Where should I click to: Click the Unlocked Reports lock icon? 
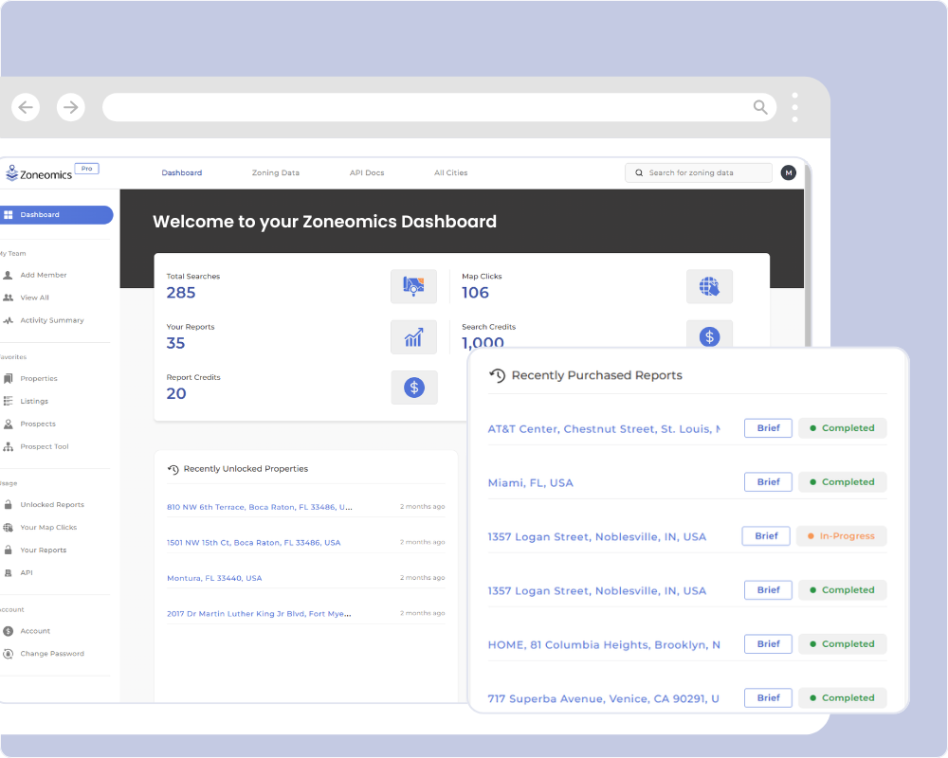(8, 504)
